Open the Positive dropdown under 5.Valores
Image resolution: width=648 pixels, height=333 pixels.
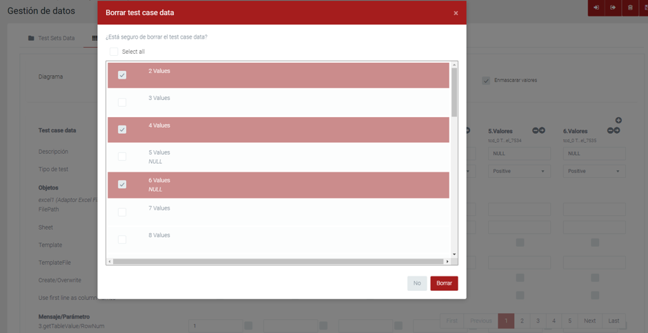tap(519, 171)
